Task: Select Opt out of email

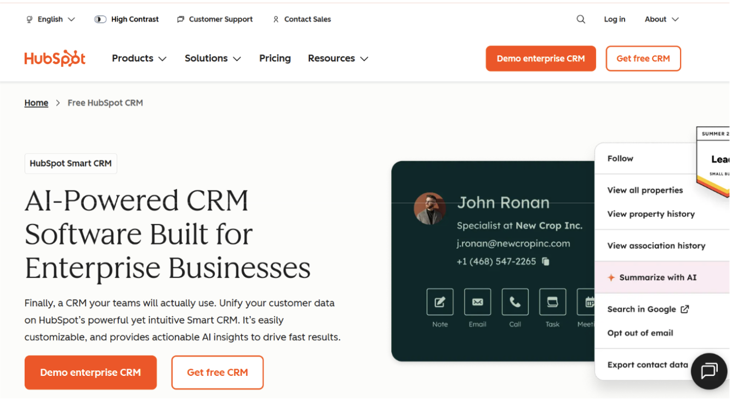Action: coord(640,333)
